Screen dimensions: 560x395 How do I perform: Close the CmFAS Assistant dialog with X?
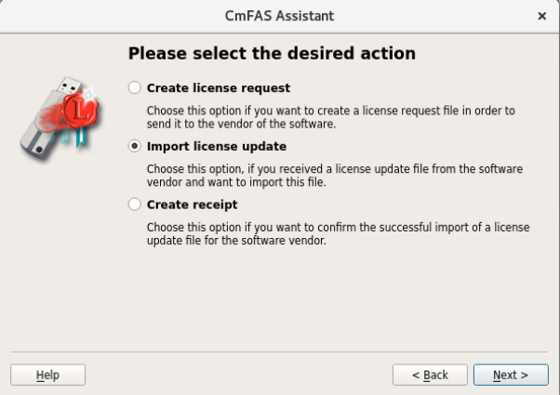[x=541, y=16]
